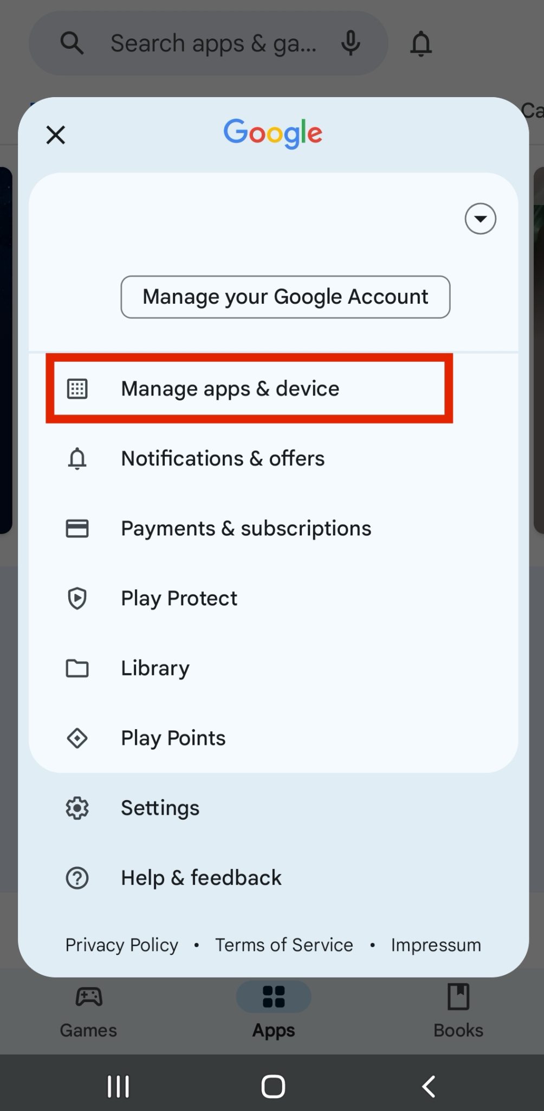The width and height of the screenshot is (544, 1111).
Task: Tap the Android back button
Action: (x=429, y=1087)
